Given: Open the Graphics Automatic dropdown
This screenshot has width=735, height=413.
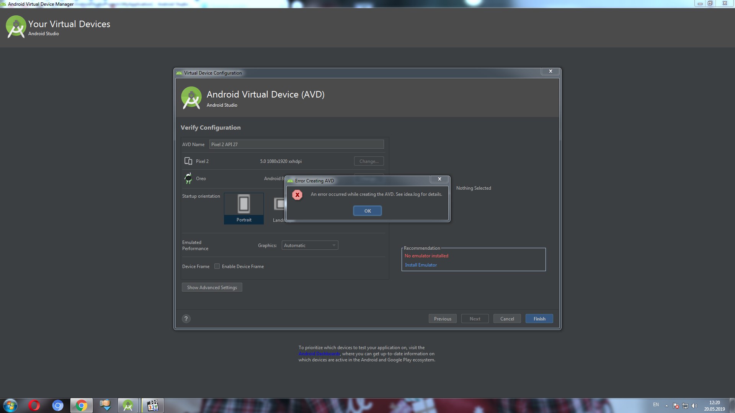Looking at the screenshot, I should [x=310, y=245].
